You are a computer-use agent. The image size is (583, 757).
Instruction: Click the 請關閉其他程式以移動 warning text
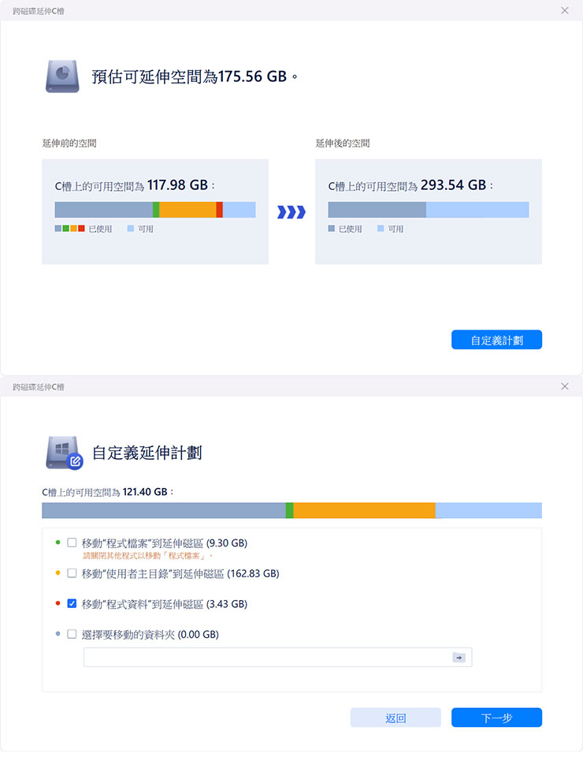(x=147, y=556)
